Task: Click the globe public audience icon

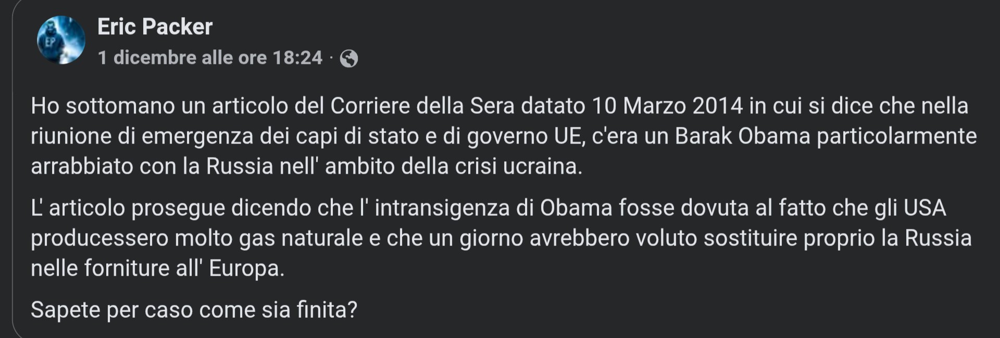Action: point(349,59)
